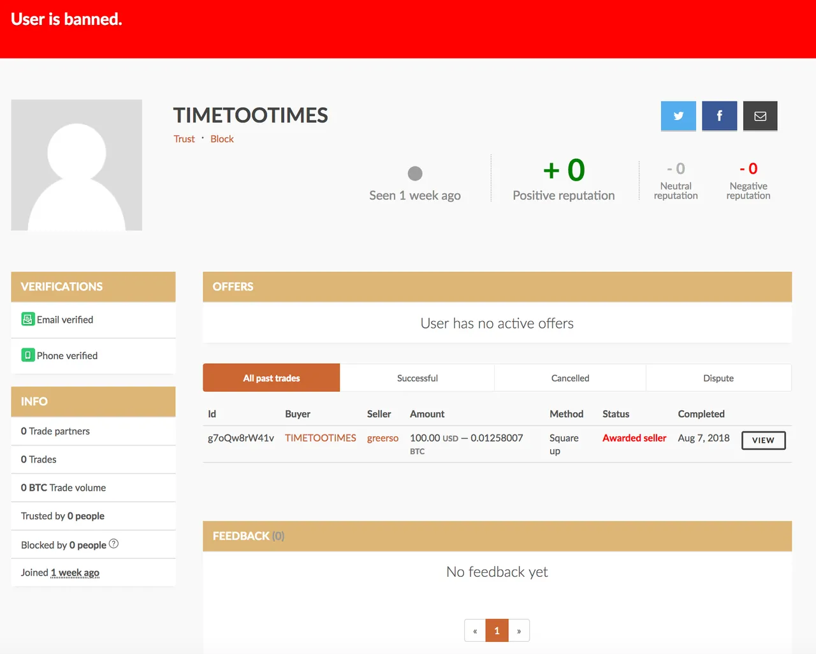The width and height of the screenshot is (816, 654).
Task: Click the Email verified label text
Action: 65,320
